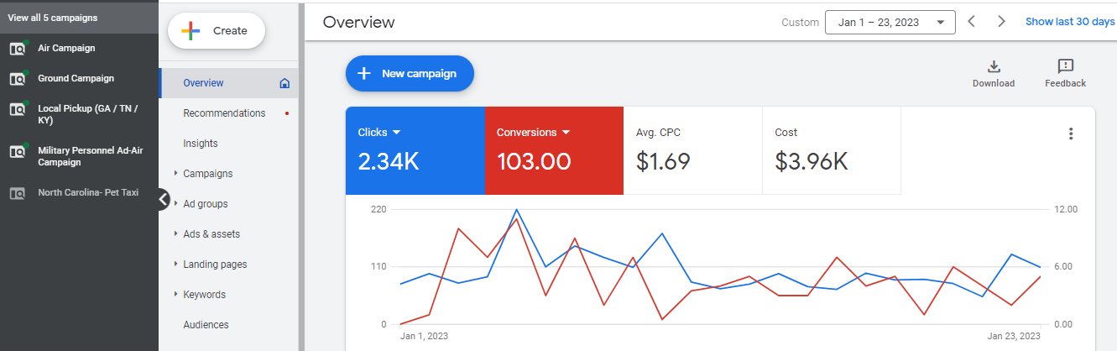Click the Show last 30 days link

(1069, 22)
